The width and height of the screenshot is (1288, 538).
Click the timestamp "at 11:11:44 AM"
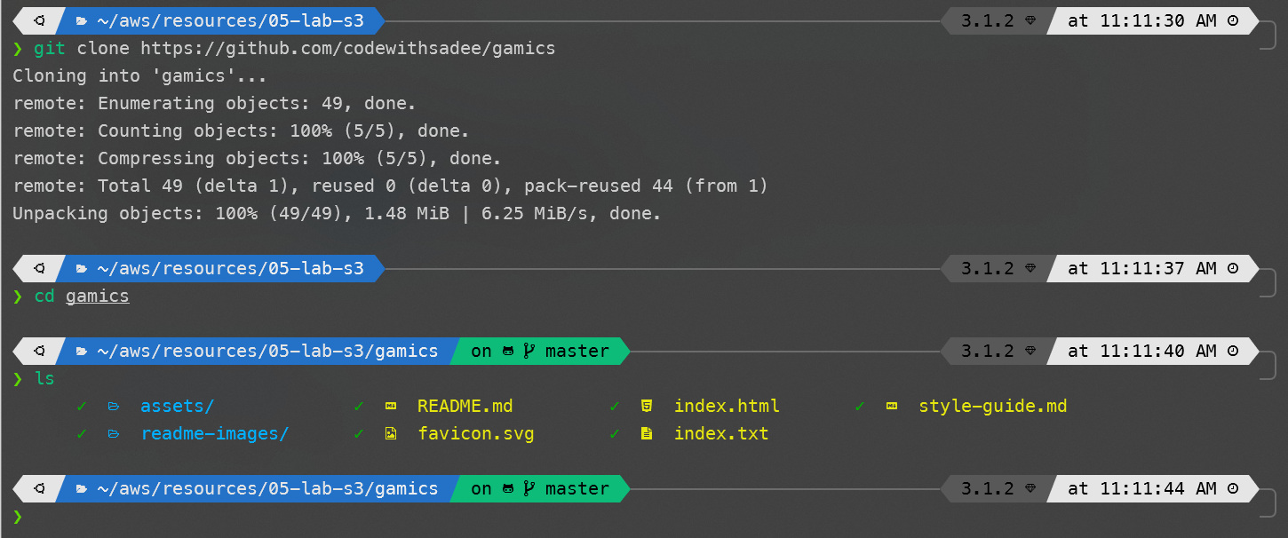[1142, 488]
